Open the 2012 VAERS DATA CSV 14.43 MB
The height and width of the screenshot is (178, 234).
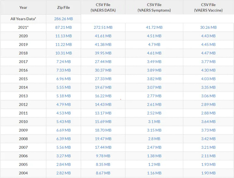(x=103, y=104)
